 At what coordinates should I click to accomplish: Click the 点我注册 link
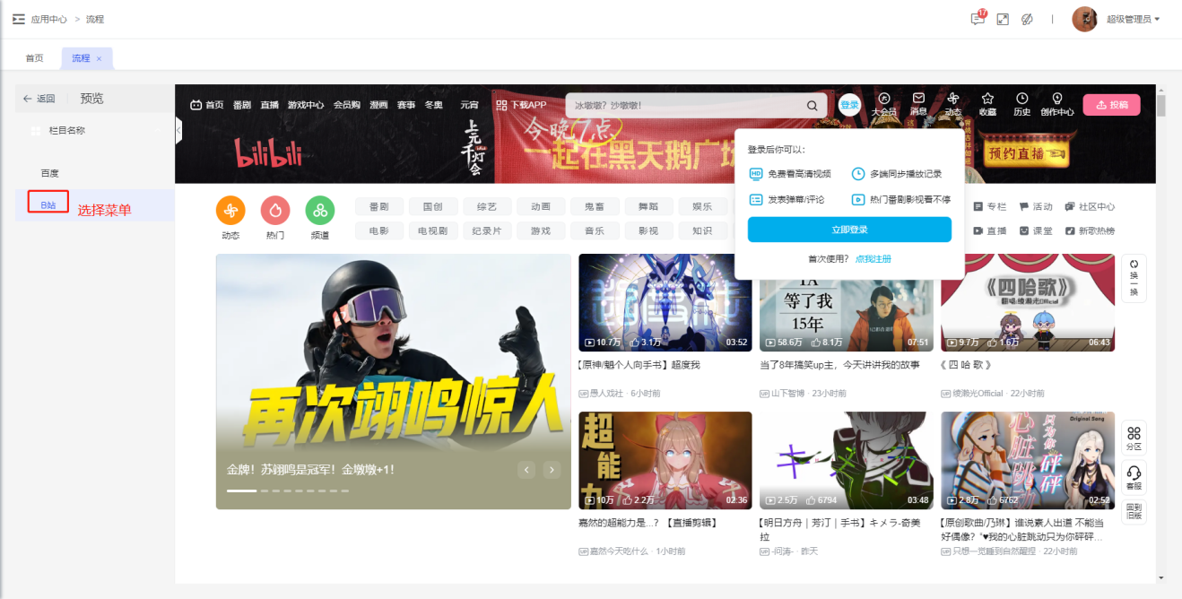pos(873,259)
